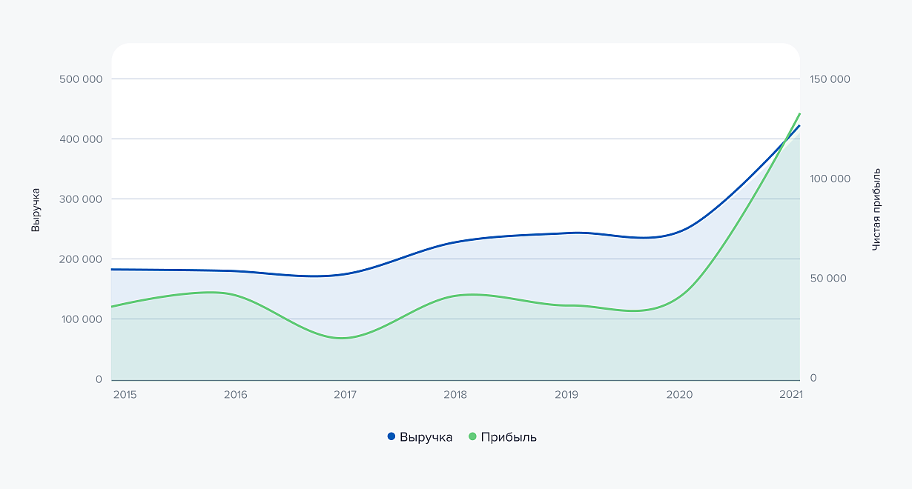This screenshot has width=912, height=489.
Task: Select the 300 000 left axis tick
Action: (x=80, y=199)
